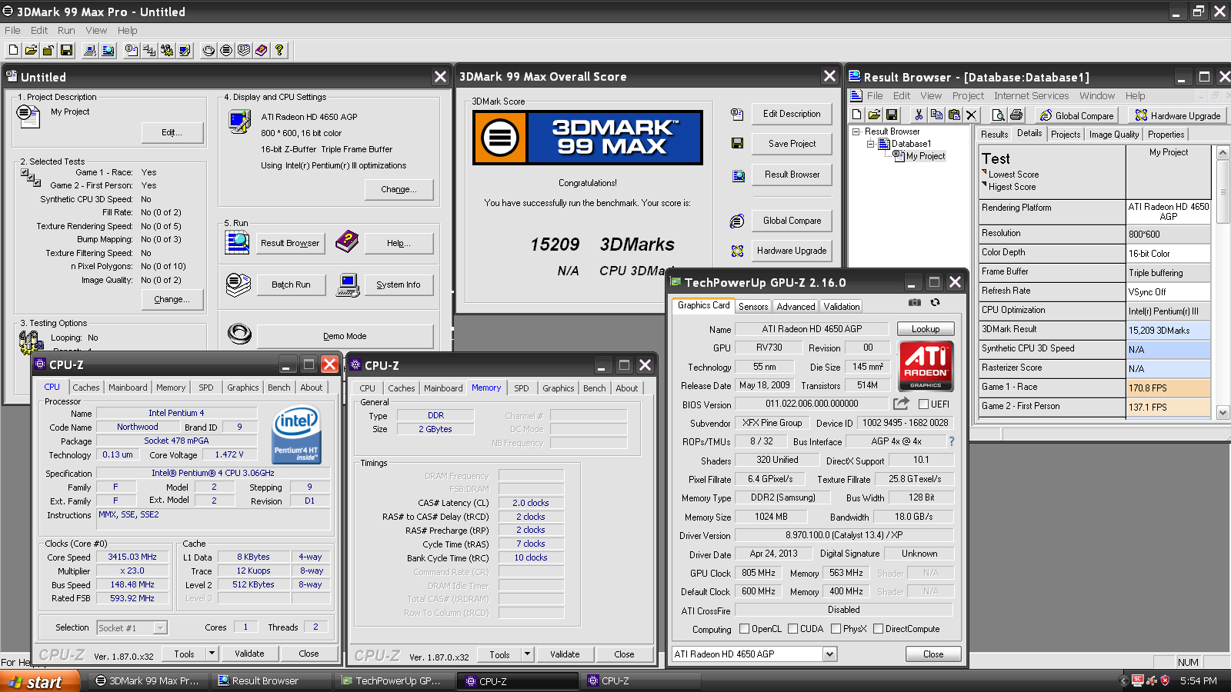Toggle CUDA checkbox in GPU-Z
1231x692 pixels.
pos(792,629)
